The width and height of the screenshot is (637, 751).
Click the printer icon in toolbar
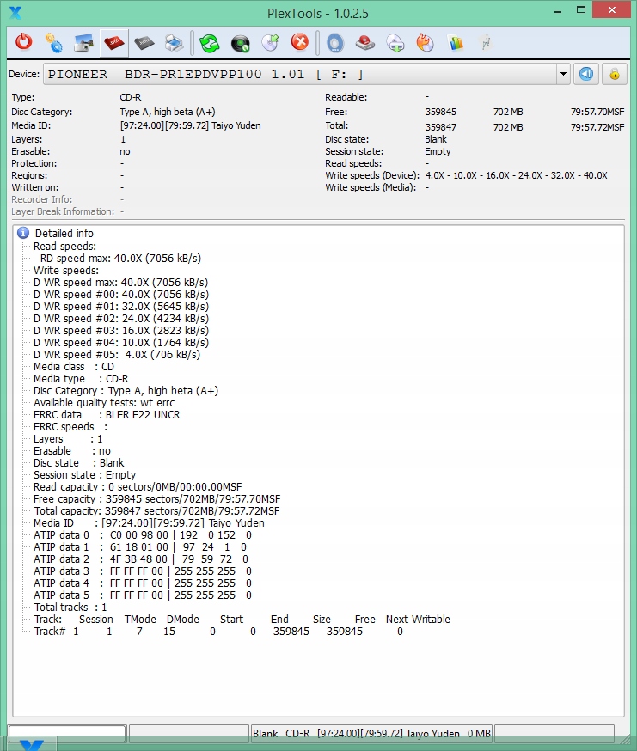point(174,42)
